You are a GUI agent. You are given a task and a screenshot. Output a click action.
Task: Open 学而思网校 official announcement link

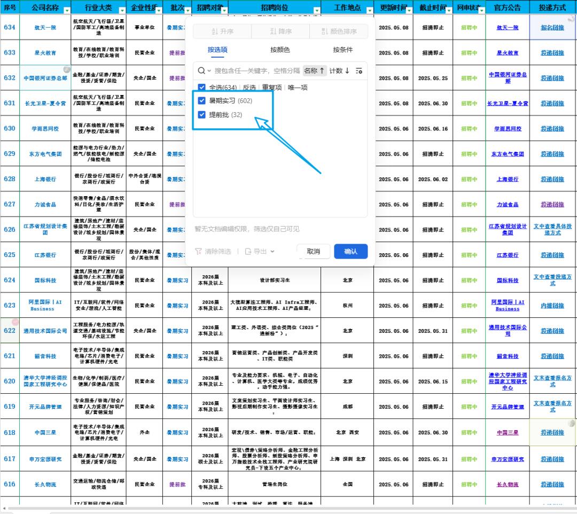(508, 129)
